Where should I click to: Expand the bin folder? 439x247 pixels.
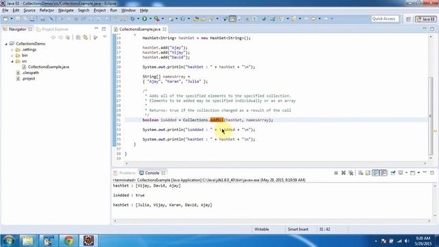pos(12,56)
